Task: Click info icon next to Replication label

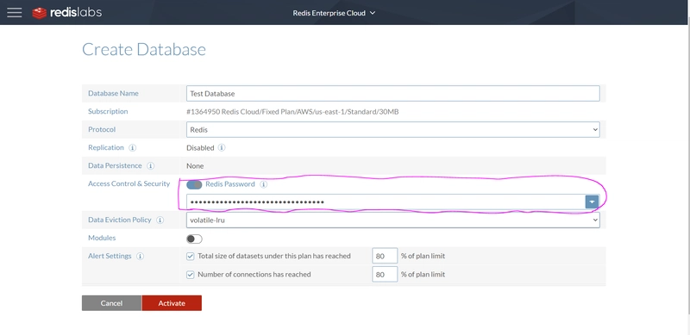Action: point(133,148)
